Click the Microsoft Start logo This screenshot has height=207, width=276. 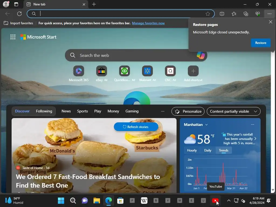[x=38, y=37]
